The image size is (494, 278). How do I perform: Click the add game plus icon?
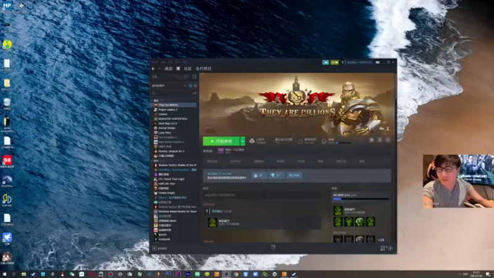point(154,248)
